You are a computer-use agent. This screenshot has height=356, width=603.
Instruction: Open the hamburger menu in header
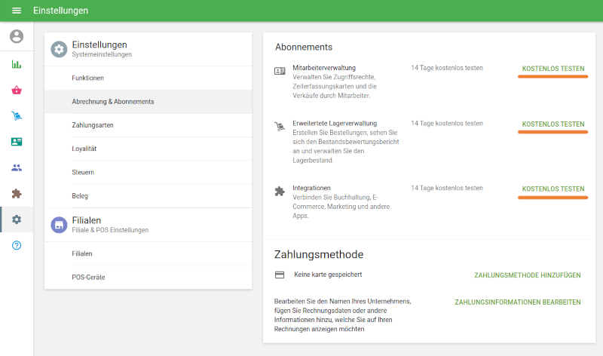click(17, 11)
